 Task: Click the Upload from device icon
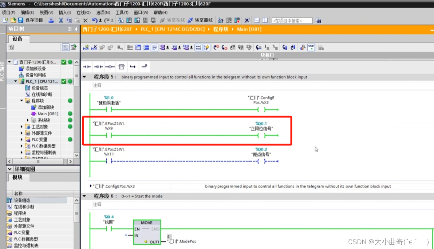pyautogui.click(x=137, y=20)
